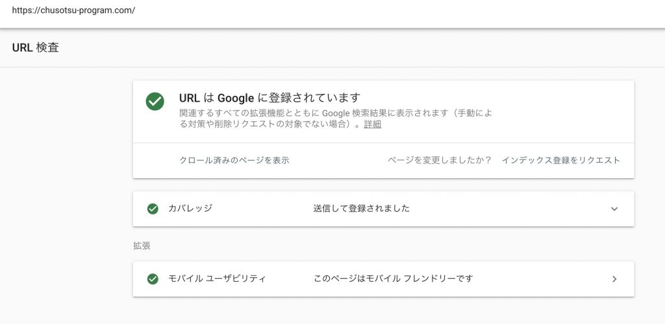Open モバイル ユーザビリティ details via right chevron

(x=614, y=279)
